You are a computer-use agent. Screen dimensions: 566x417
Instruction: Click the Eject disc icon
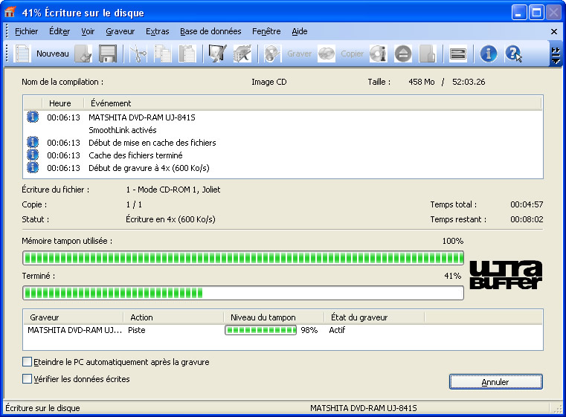(403, 54)
